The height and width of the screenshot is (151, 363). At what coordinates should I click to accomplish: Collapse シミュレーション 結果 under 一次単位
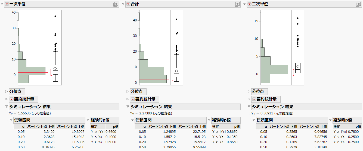click(7, 107)
